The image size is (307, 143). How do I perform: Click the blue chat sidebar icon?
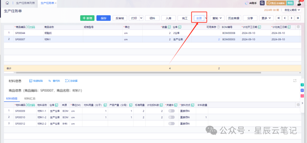[302, 90]
